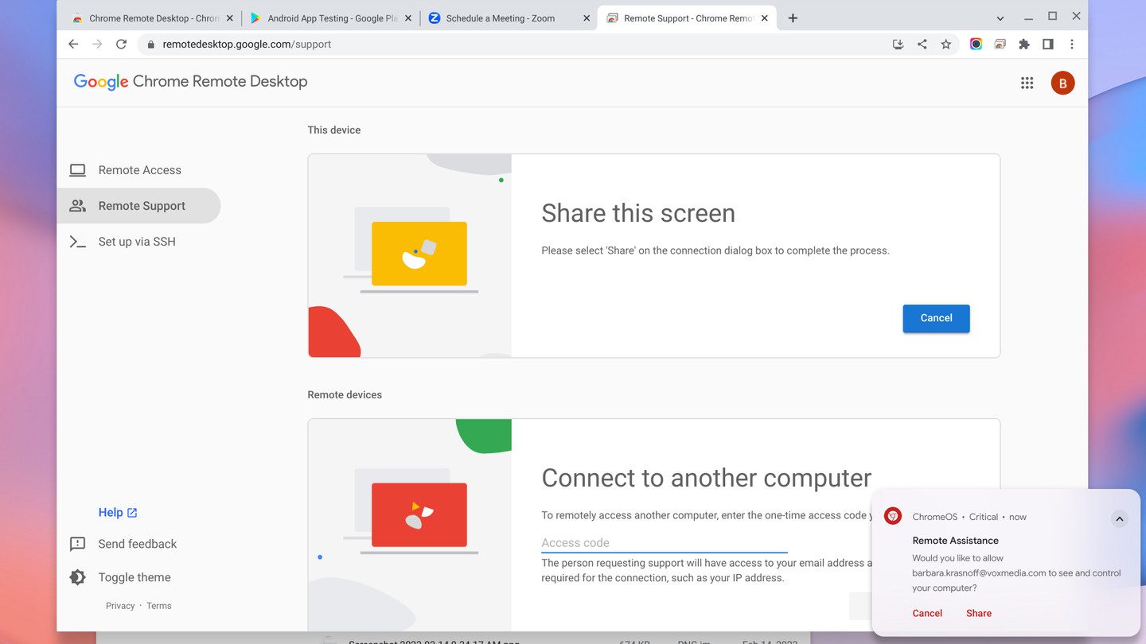Click the Chrome Remote Desktop extension icon

(x=1000, y=45)
